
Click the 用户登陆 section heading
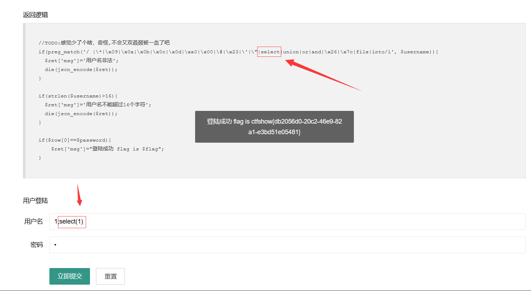point(35,201)
